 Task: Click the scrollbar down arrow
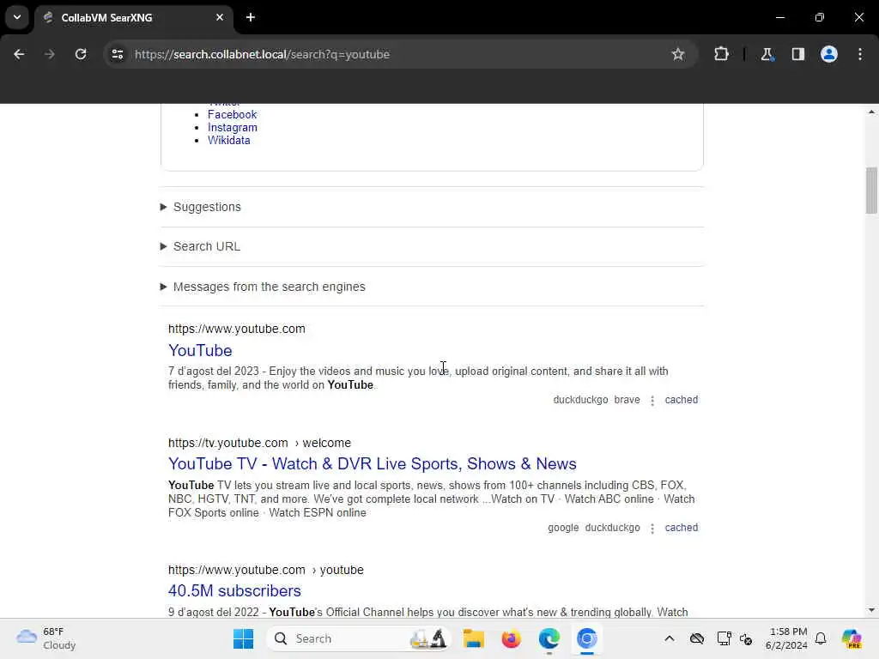[871, 610]
